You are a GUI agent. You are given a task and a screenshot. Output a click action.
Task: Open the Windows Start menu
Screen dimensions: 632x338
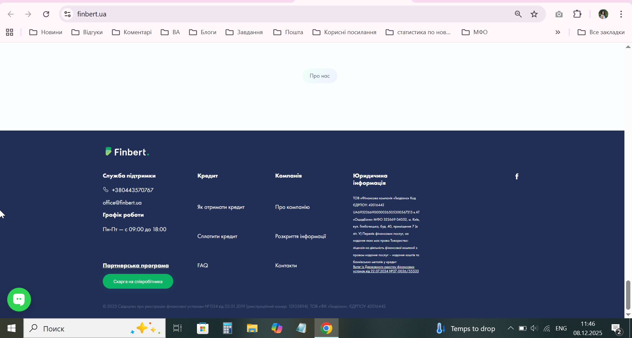12,328
